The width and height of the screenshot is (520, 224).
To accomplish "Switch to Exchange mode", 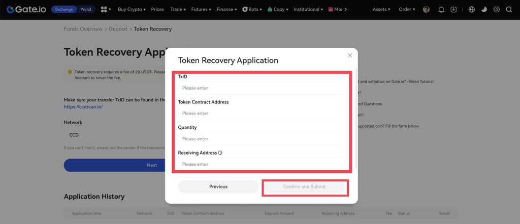I will [x=64, y=10].
